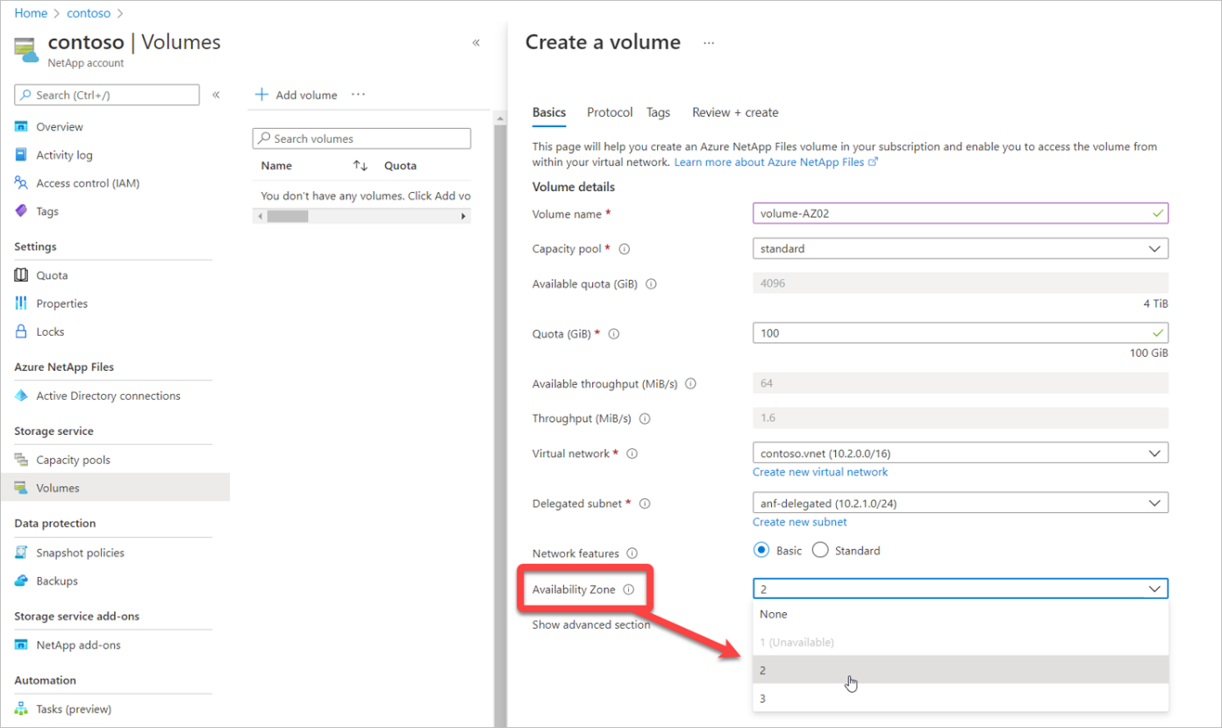Collapse the Volumes list pane chevron

click(476, 42)
